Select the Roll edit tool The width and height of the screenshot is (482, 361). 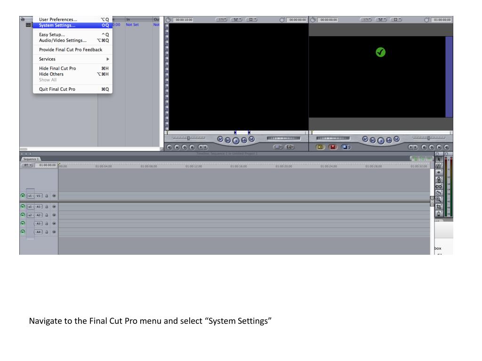pos(439,179)
